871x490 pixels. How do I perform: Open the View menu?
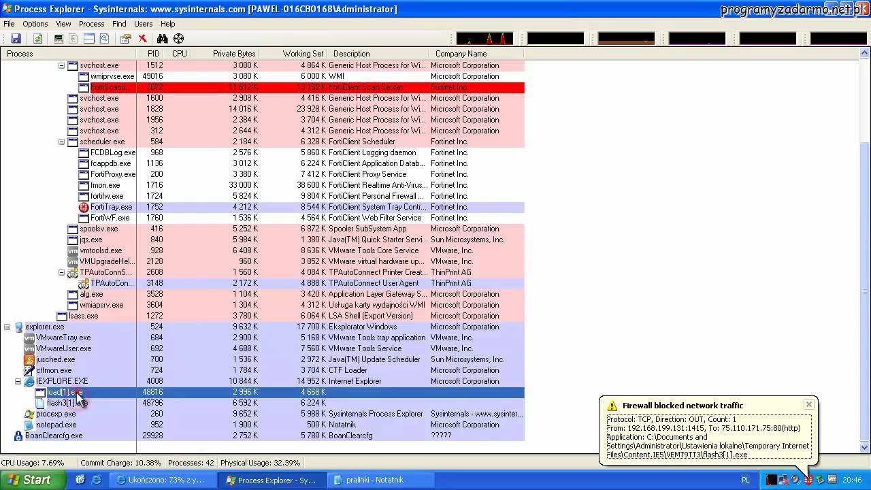click(x=63, y=24)
